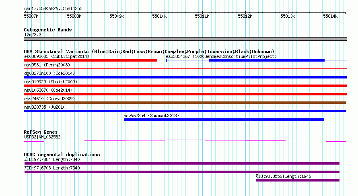Open nsv820735 (Ju2010) variant label
The width and height of the screenshot is (358, 196).
tap(46, 107)
